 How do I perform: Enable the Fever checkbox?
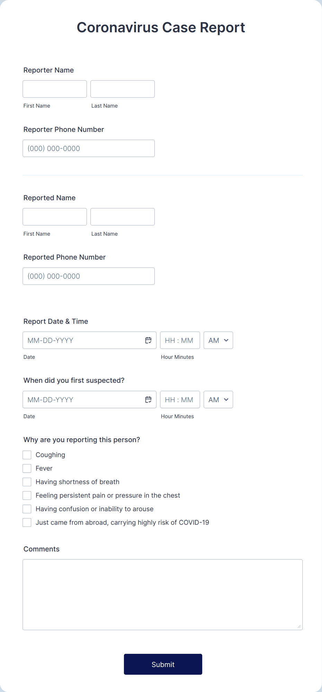27,468
